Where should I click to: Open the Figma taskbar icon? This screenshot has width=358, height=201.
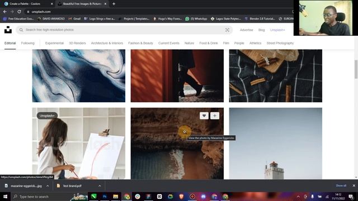point(148,197)
